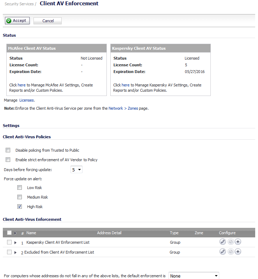Click the Type column header

point(174,233)
